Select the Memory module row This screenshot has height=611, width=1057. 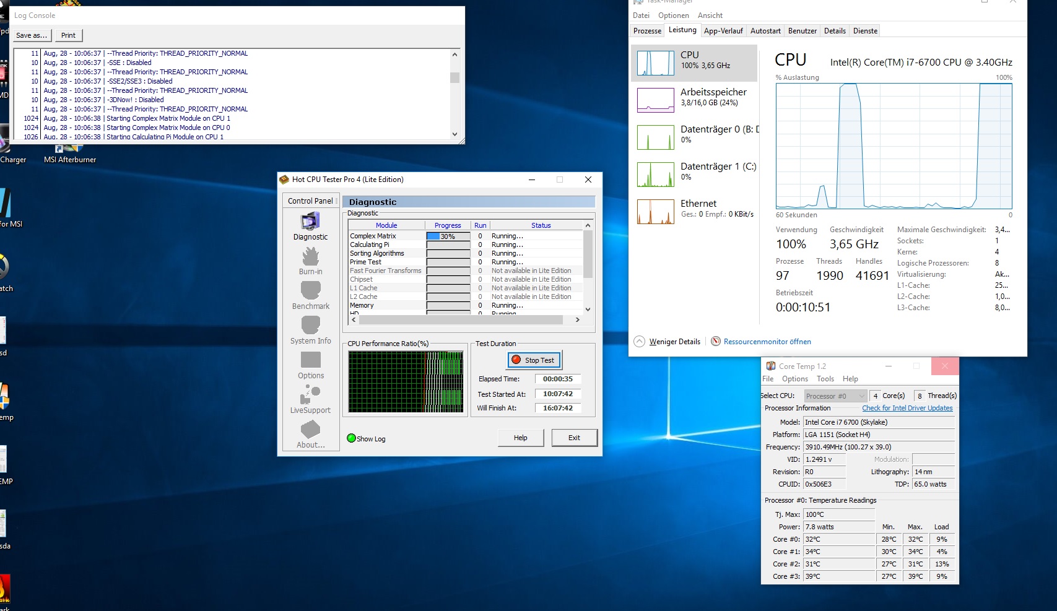(466, 306)
